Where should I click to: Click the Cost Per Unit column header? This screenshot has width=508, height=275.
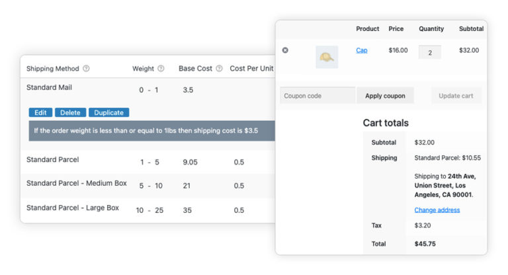251,69
